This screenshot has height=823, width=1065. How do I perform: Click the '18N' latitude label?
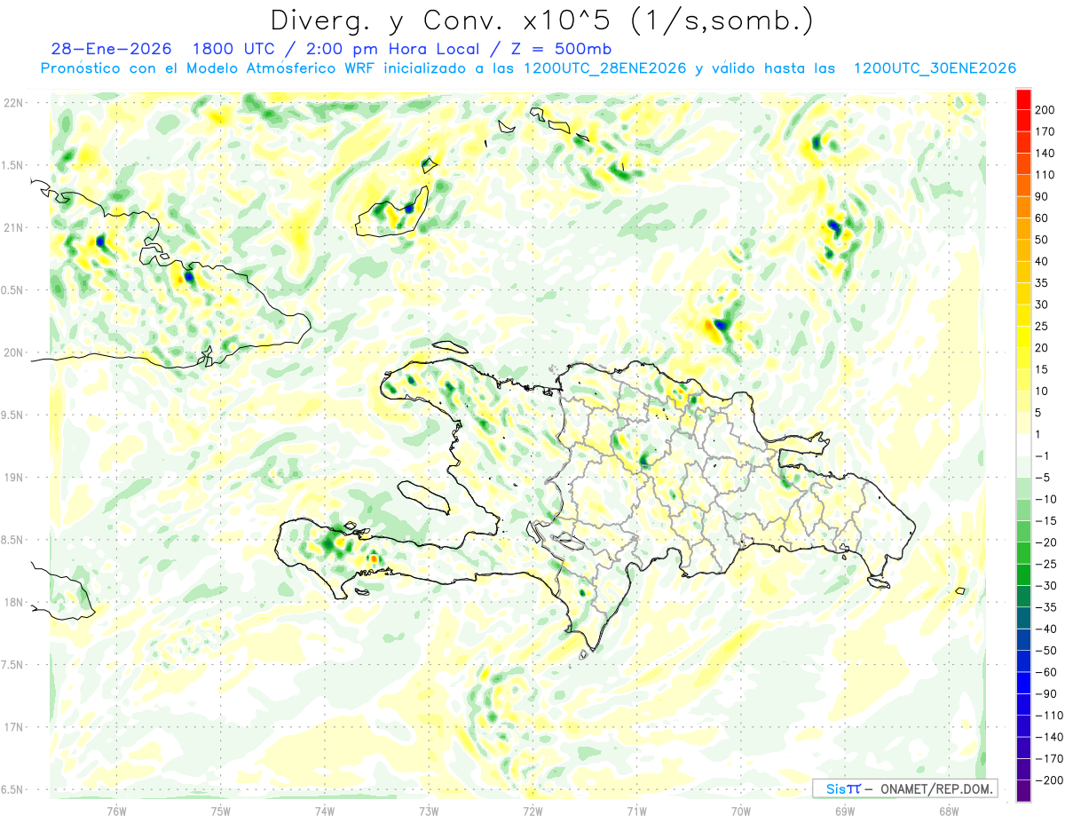click(x=14, y=602)
